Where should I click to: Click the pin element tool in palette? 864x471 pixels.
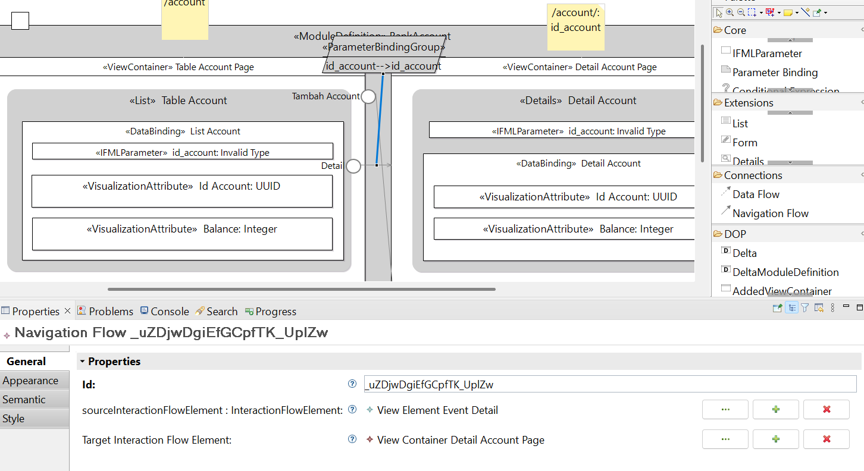pos(817,12)
